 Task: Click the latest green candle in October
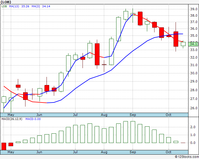click(183, 44)
